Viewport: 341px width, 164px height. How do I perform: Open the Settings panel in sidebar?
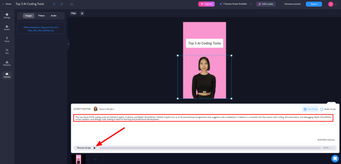coord(7,16)
